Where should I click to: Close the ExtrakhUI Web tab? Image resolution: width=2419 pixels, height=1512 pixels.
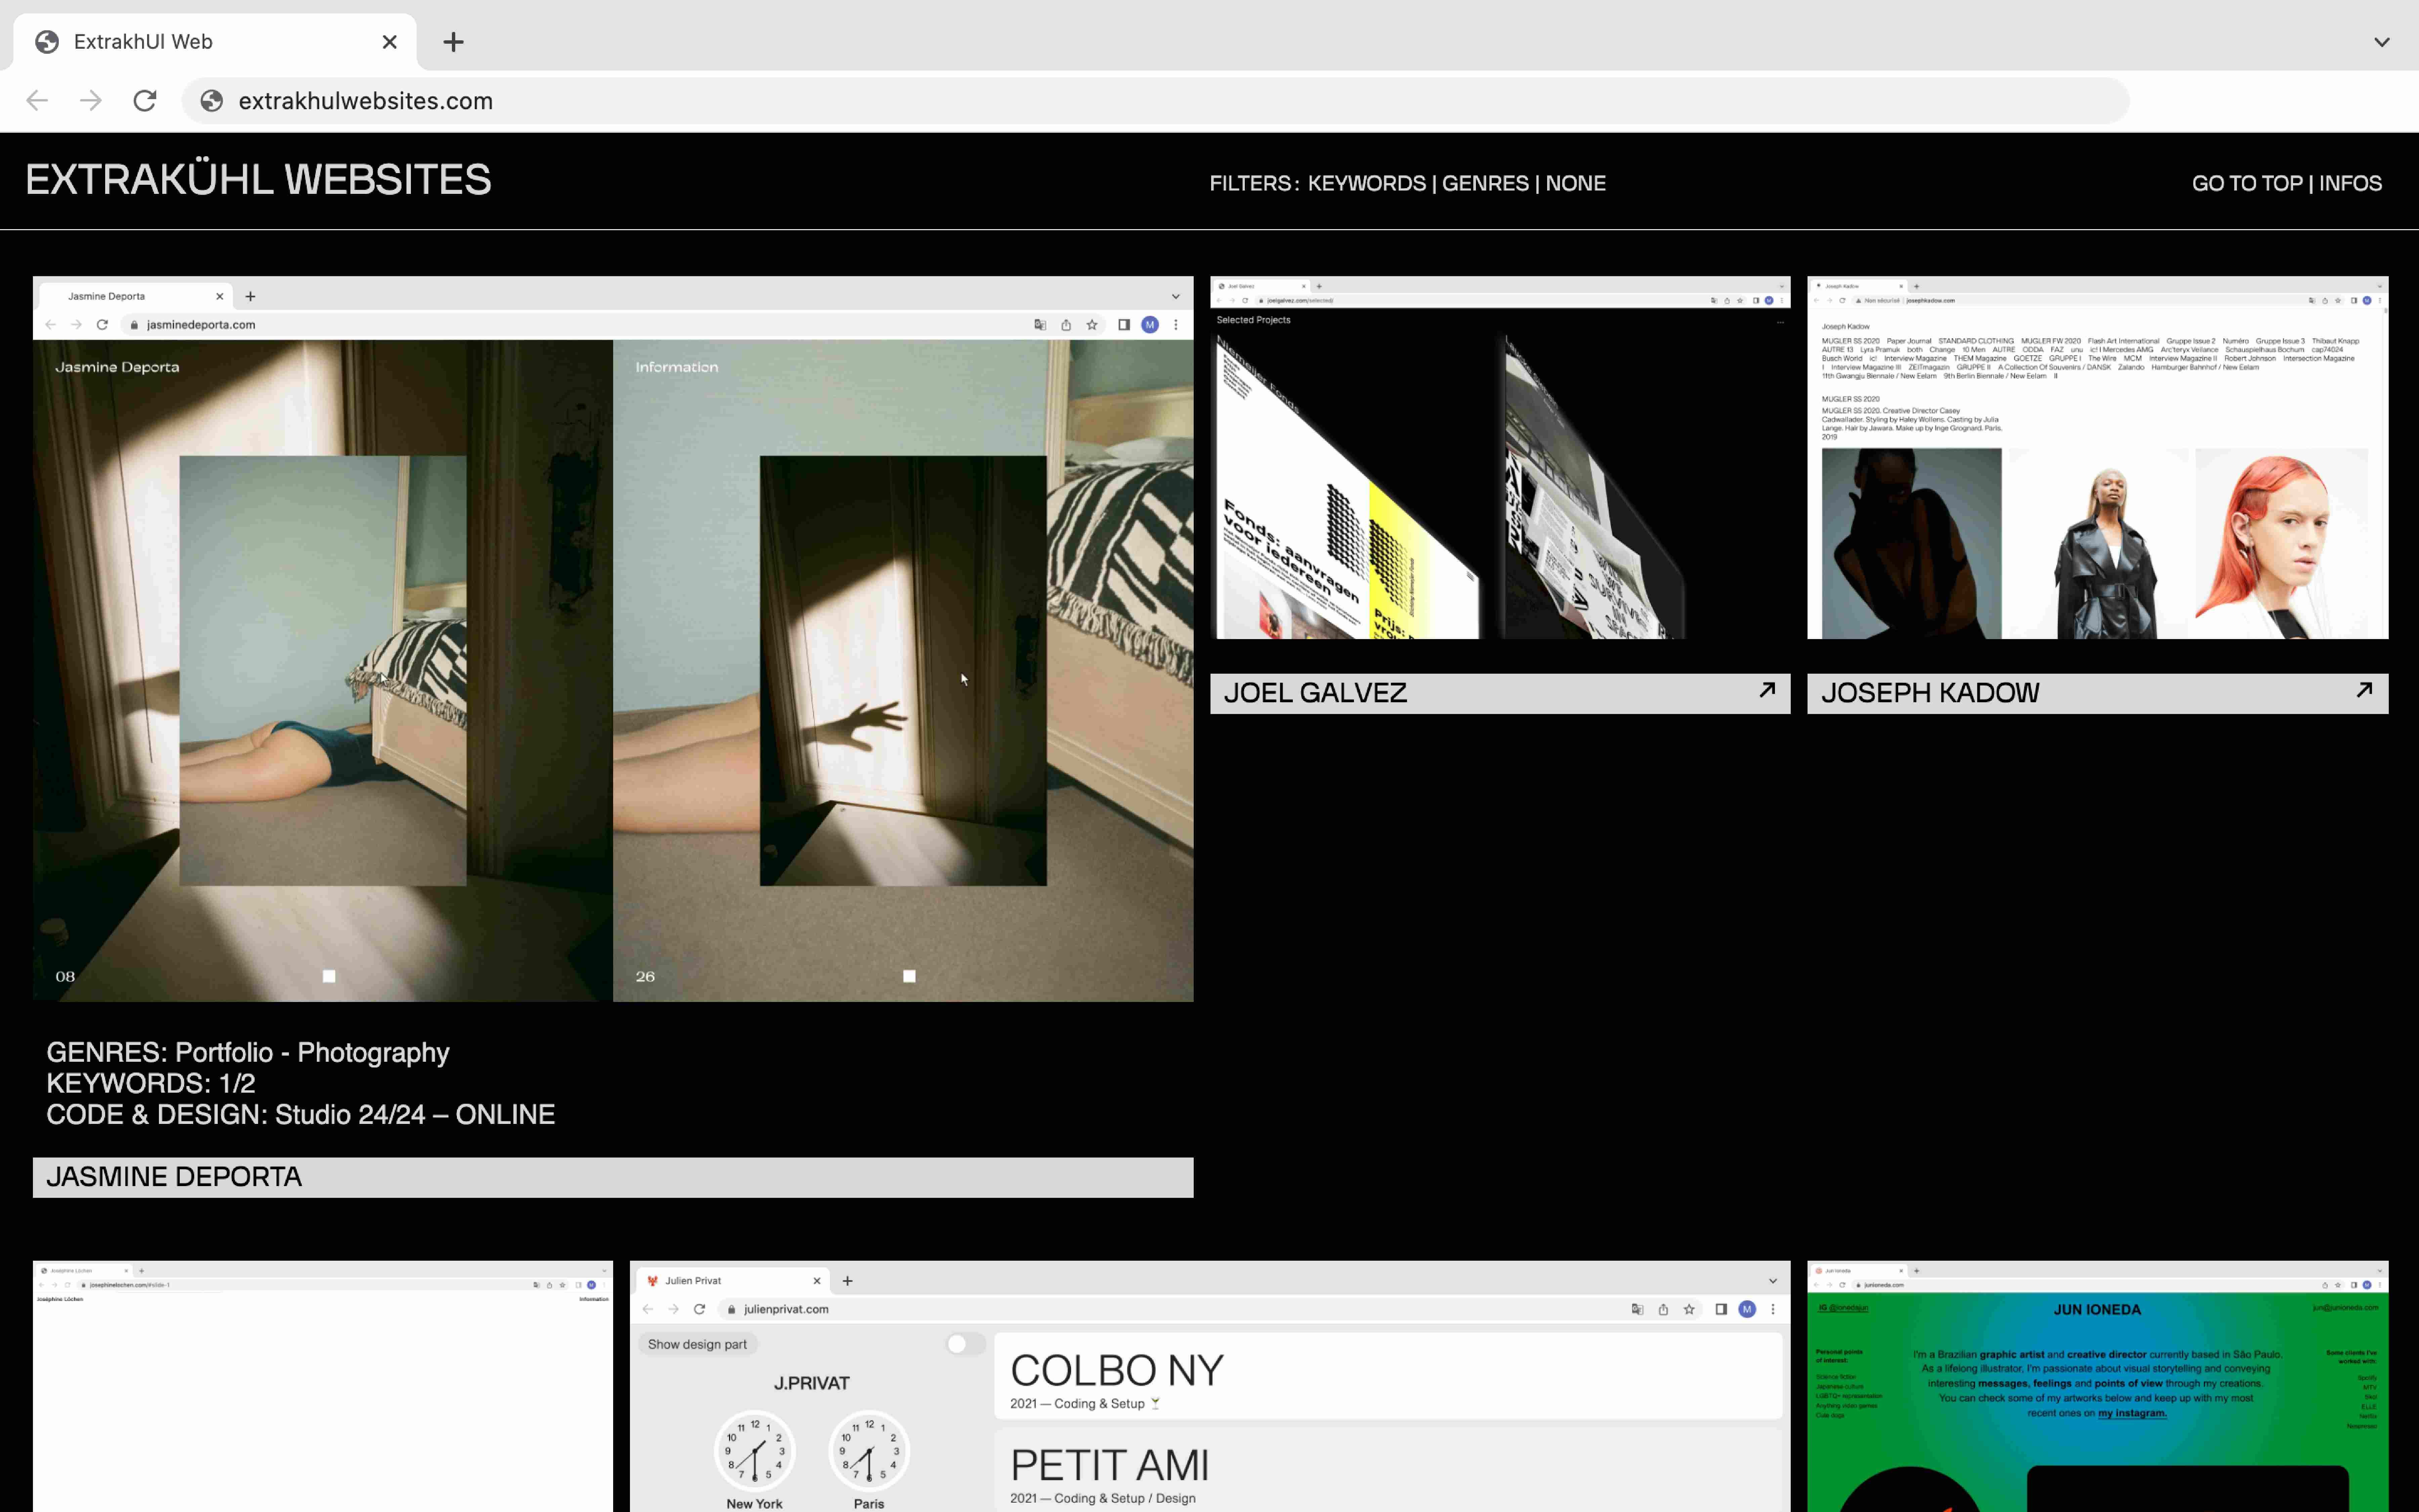tap(390, 42)
